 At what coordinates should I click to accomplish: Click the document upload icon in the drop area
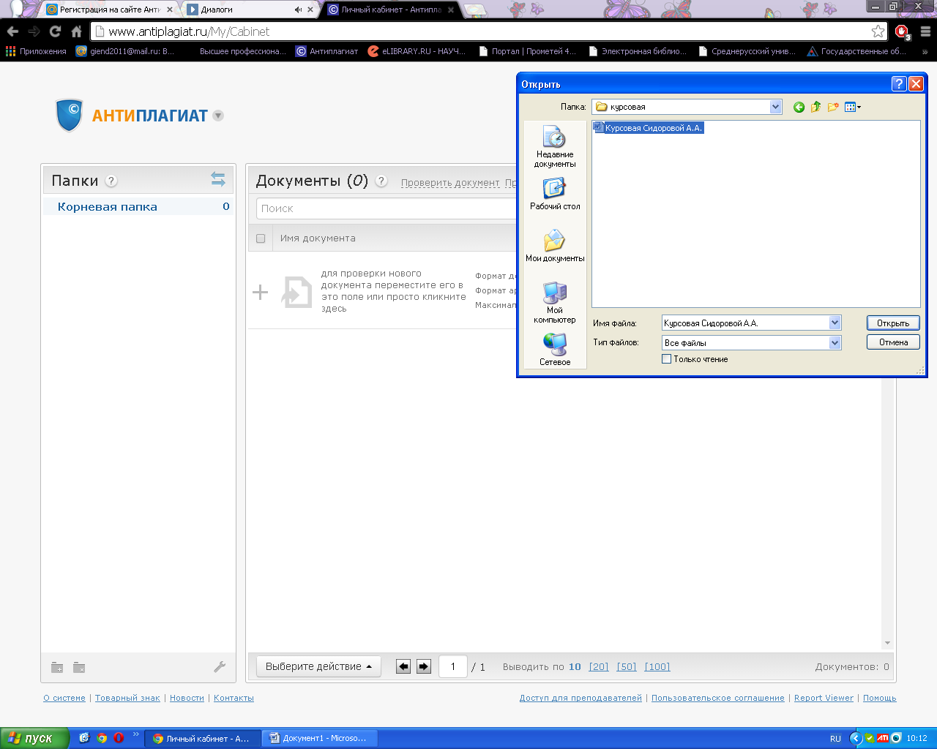pos(296,292)
